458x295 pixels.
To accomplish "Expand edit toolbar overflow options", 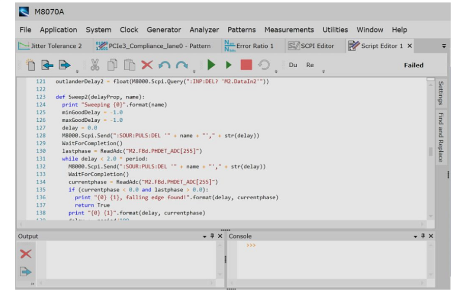I will (194, 71).
